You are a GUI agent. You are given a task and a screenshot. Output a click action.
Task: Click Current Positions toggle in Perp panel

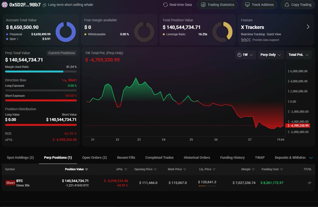pos(61,53)
